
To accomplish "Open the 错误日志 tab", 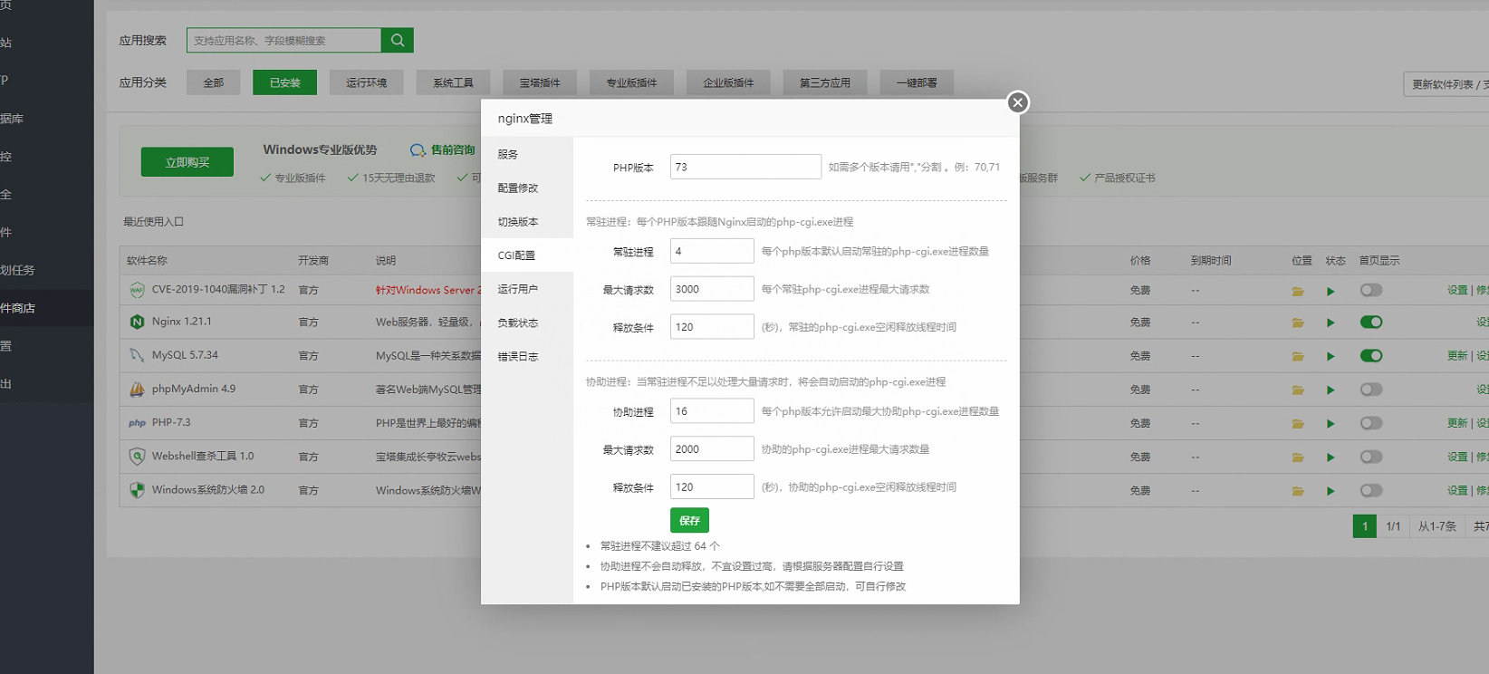I will pos(527,357).
